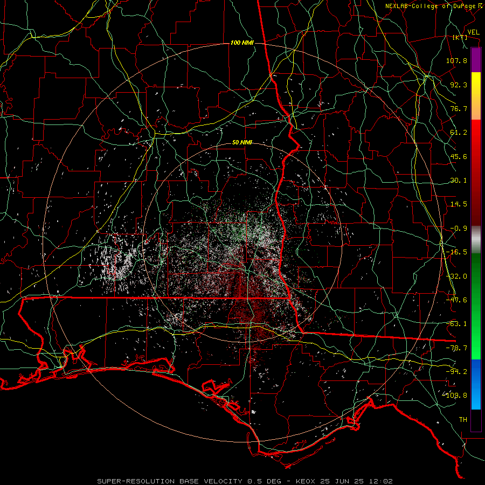Select the -78.7 velocity scale value
Screen dimensions: 485x485
click(x=456, y=348)
